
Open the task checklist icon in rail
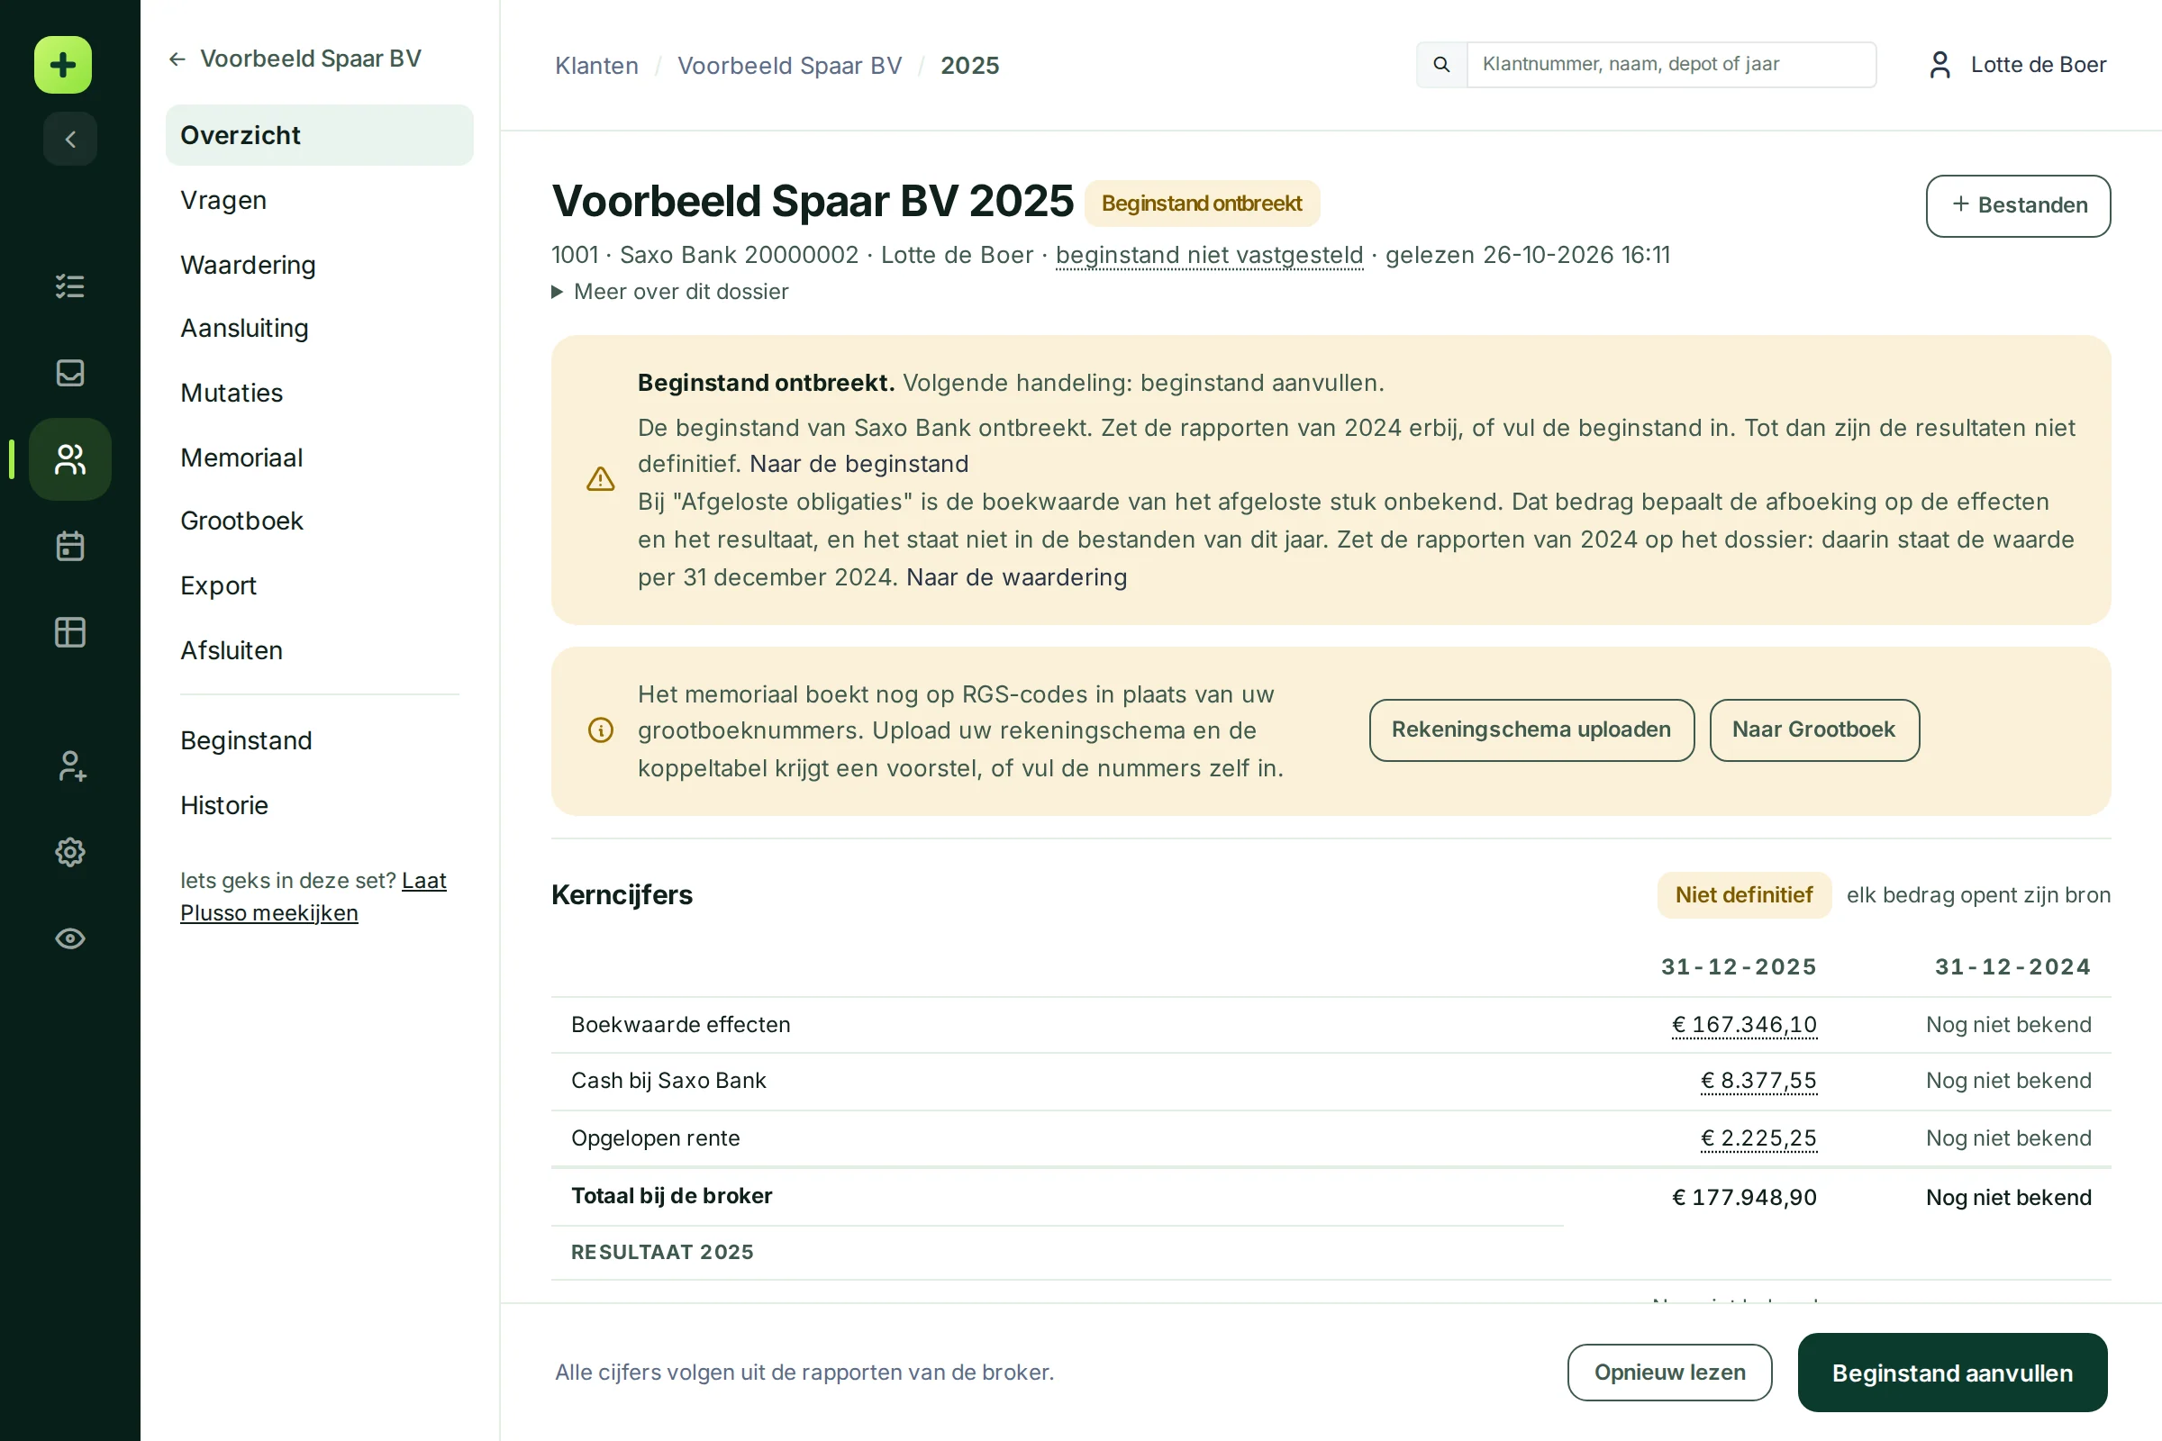coord(70,285)
